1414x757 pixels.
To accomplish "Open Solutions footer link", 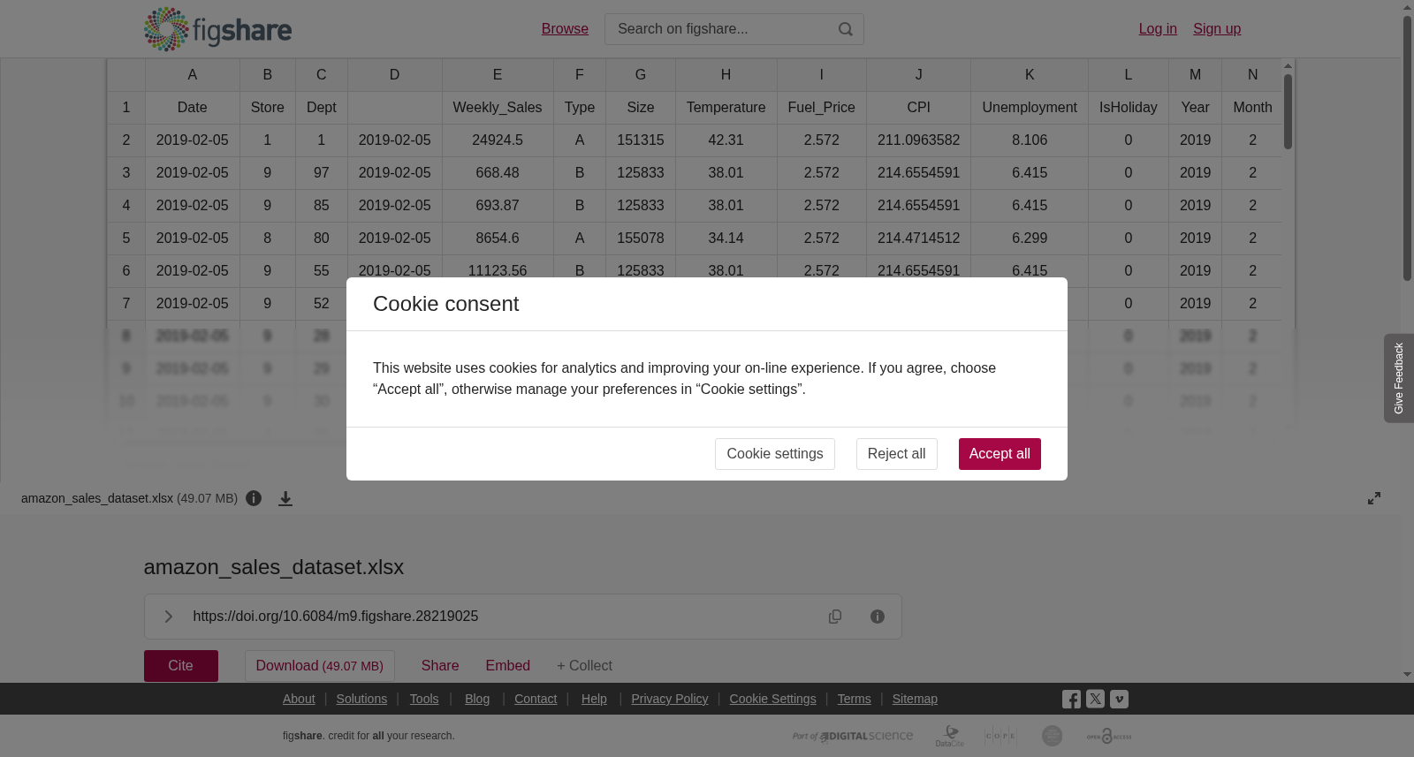I will tap(361, 699).
